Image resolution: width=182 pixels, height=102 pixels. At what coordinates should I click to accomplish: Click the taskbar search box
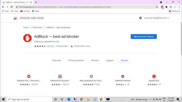[x=30, y=99]
